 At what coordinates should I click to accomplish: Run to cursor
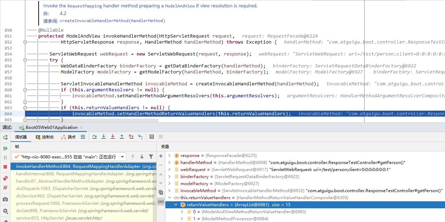(x=140, y=137)
